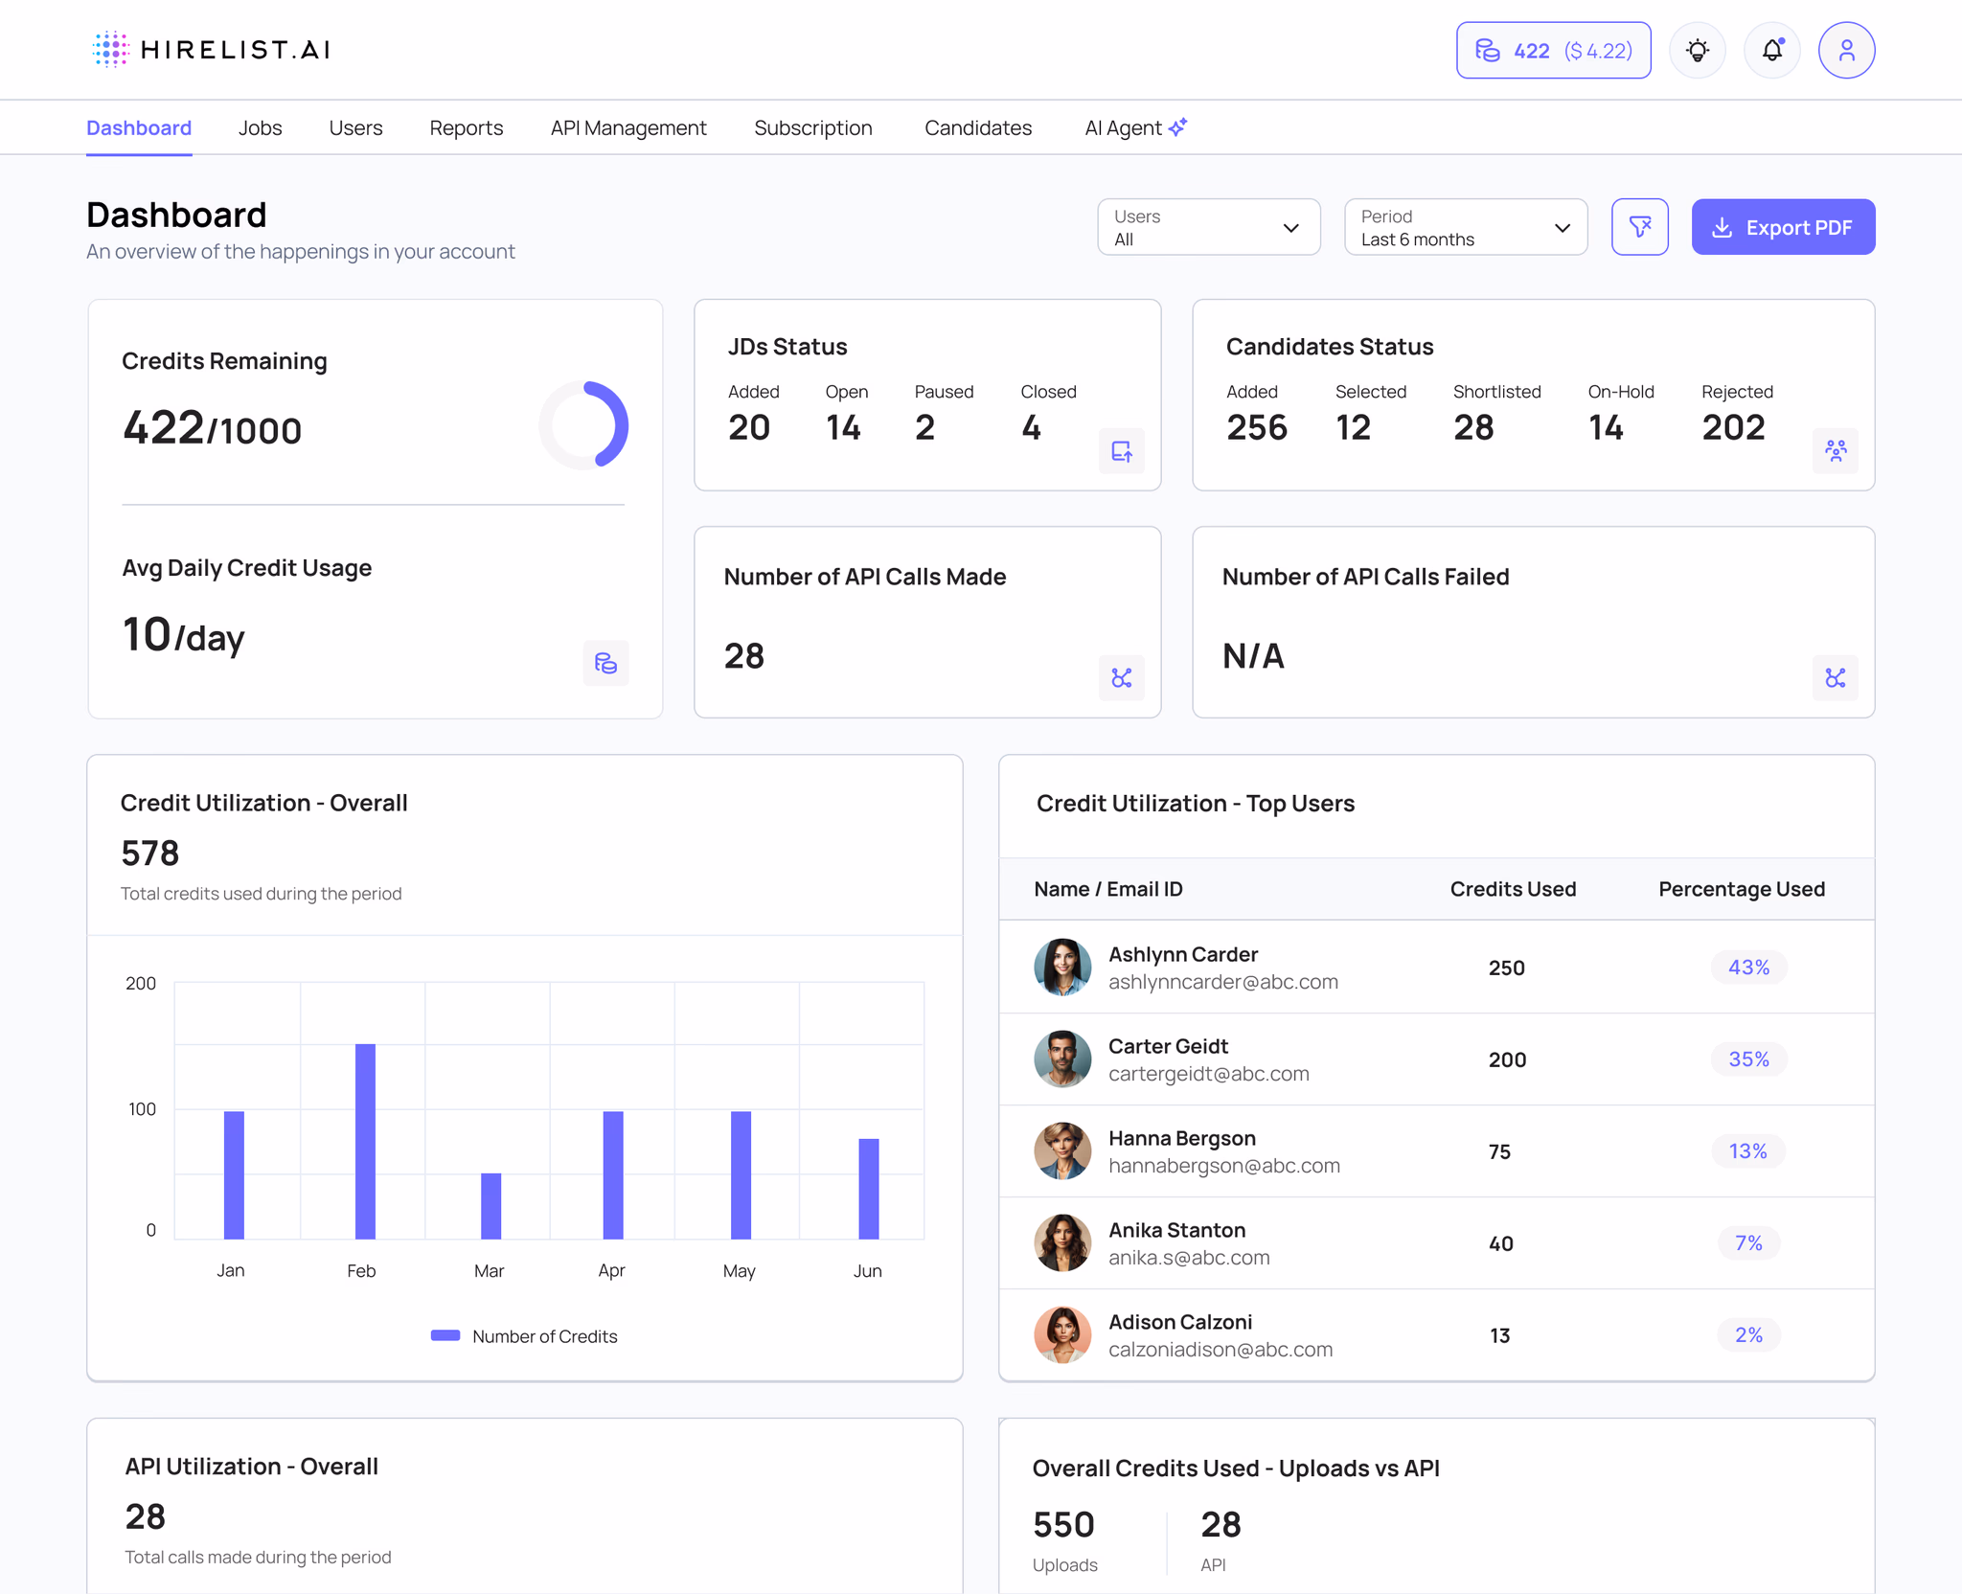Switch to the Jobs tab
This screenshot has height=1594, width=1962.
click(x=260, y=127)
